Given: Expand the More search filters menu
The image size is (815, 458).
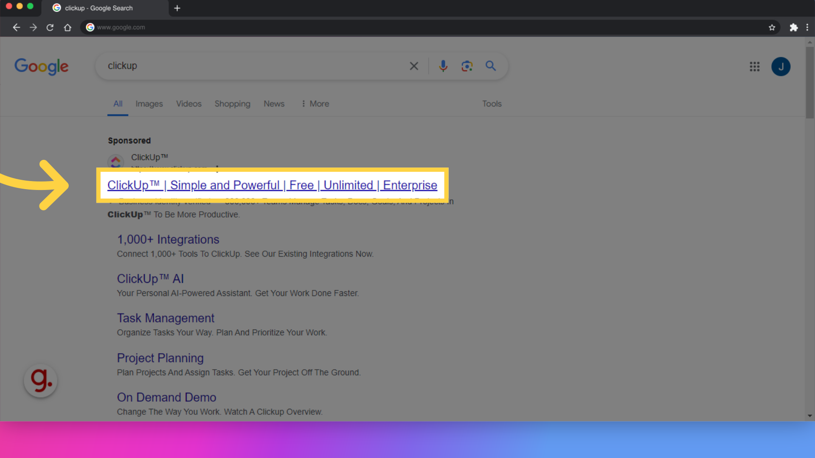Looking at the screenshot, I should coord(315,104).
